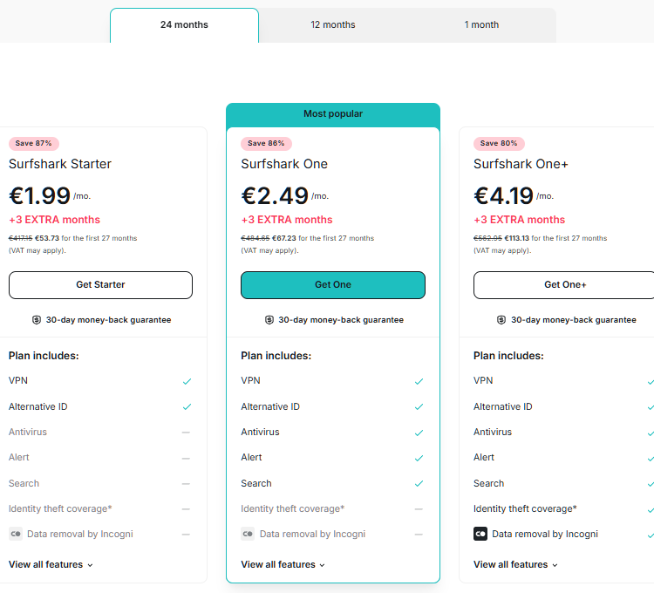Click the Incogni icon in Surfshark One+ plan
This screenshot has height=593, width=654.
(x=480, y=534)
